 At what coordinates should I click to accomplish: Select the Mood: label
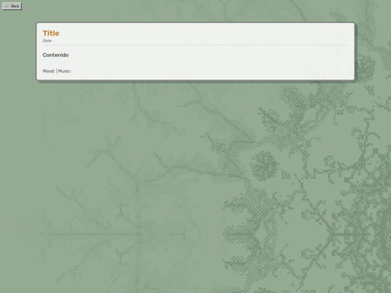click(49, 71)
